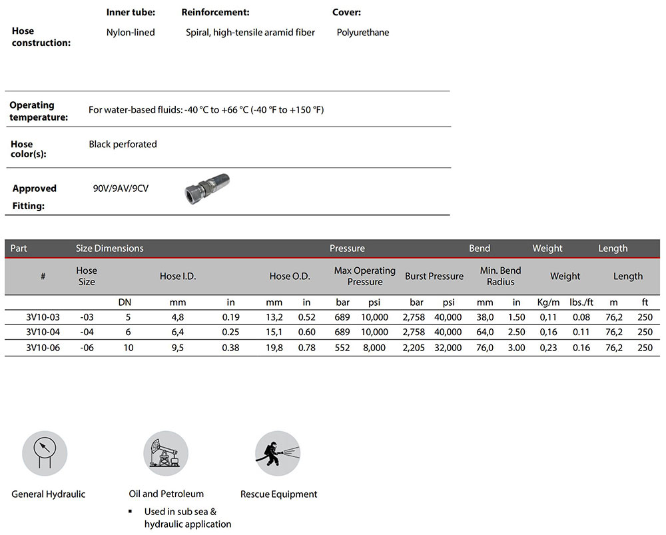Select part number 3V10-03
The height and width of the screenshot is (535, 666).
[x=43, y=316]
